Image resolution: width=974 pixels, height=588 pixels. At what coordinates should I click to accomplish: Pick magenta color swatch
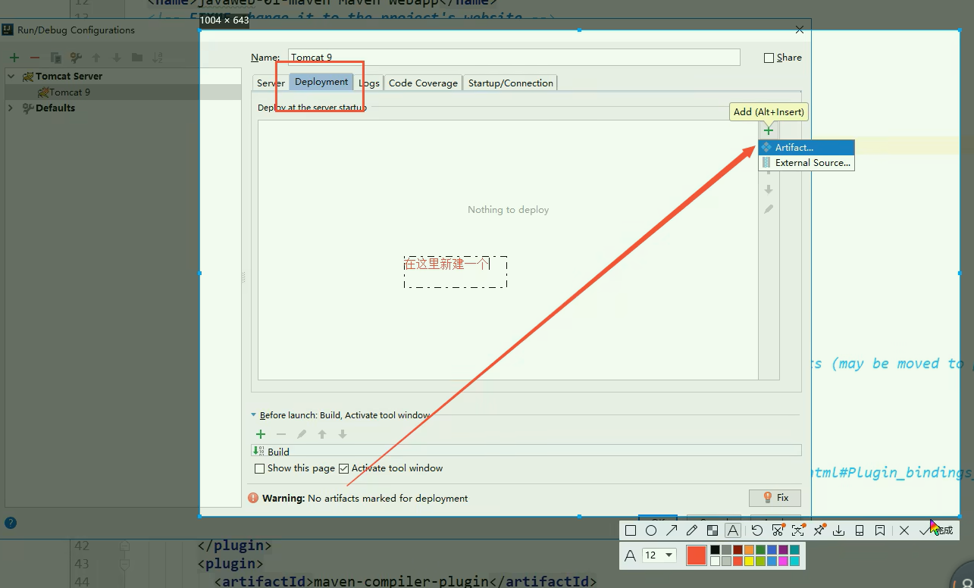pyautogui.click(x=783, y=561)
